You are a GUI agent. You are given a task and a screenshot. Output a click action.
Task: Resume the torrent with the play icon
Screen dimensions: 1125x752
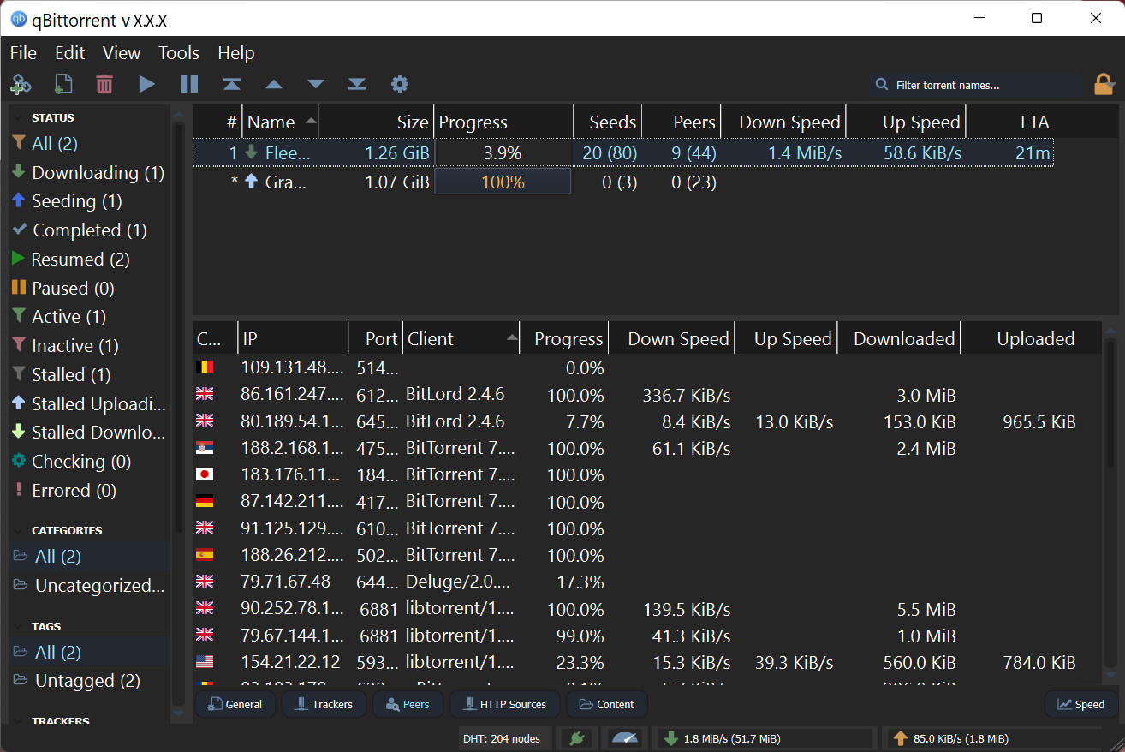(x=147, y=84)
